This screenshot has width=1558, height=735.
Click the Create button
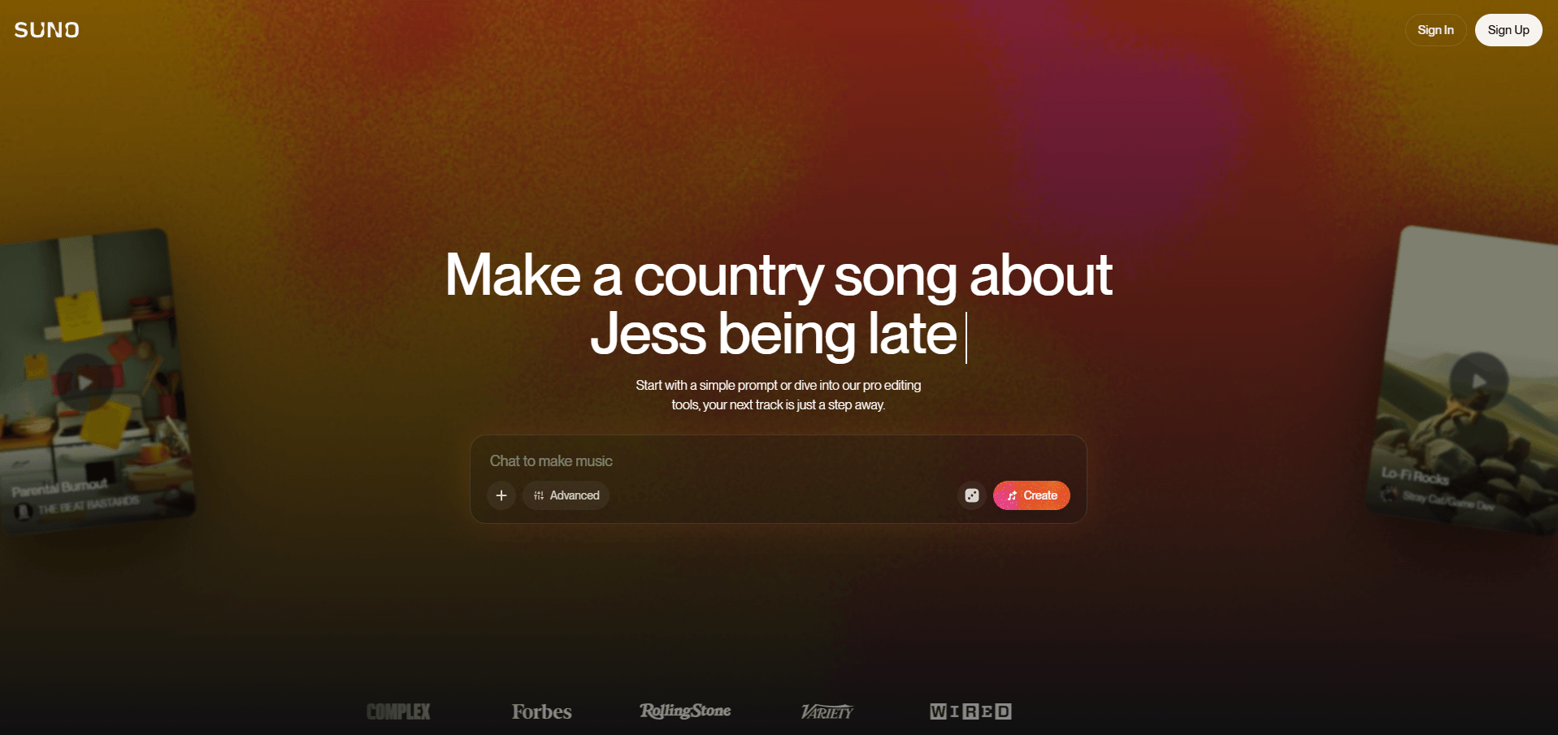[1031, 495]
